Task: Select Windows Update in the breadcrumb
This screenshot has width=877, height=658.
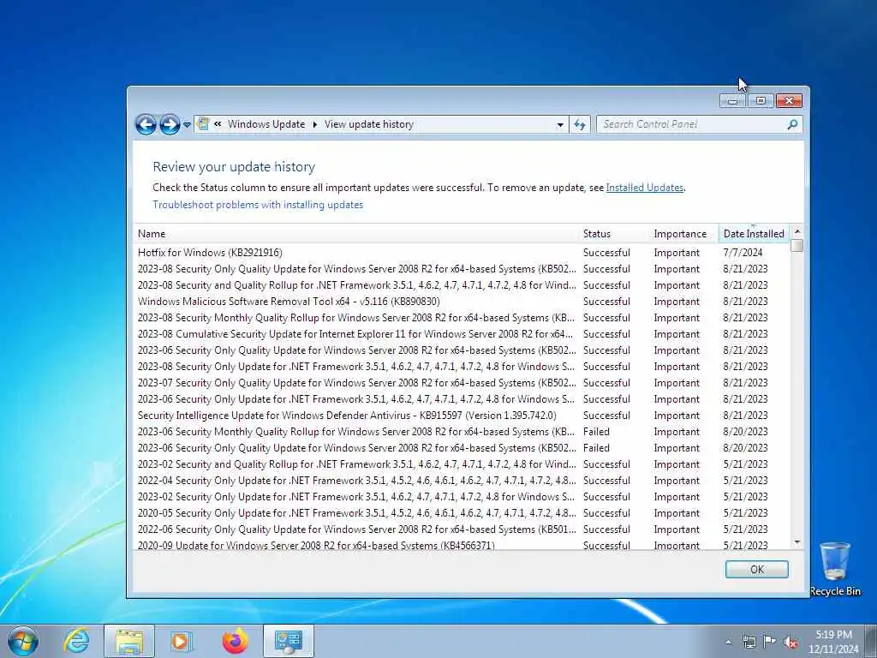Action: coord(266,124)
